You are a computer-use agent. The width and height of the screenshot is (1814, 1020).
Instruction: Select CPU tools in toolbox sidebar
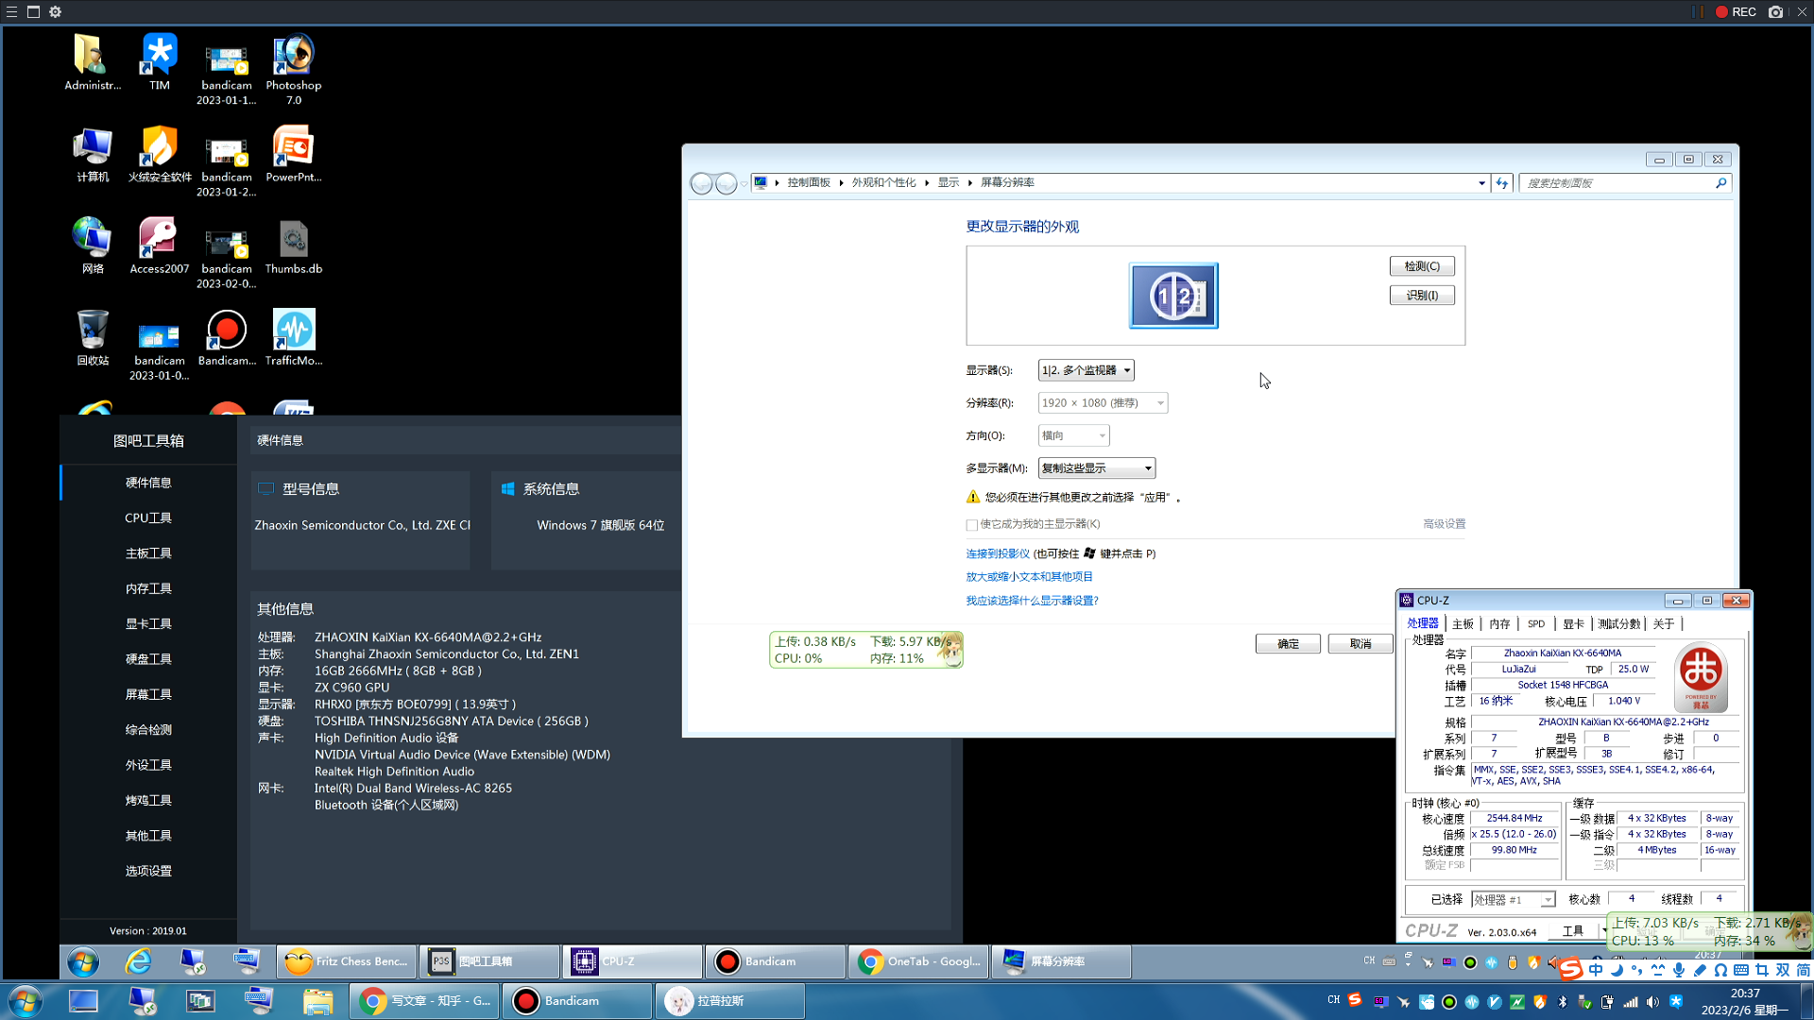(x=148, y=518)
